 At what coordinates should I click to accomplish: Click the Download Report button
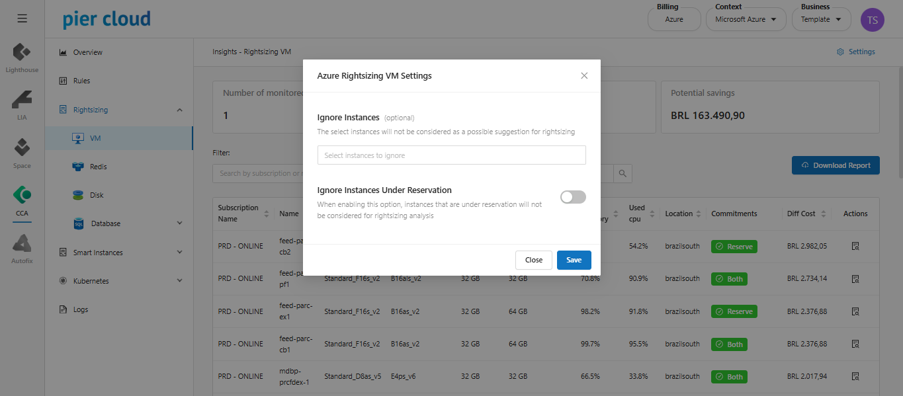[836, 165]
